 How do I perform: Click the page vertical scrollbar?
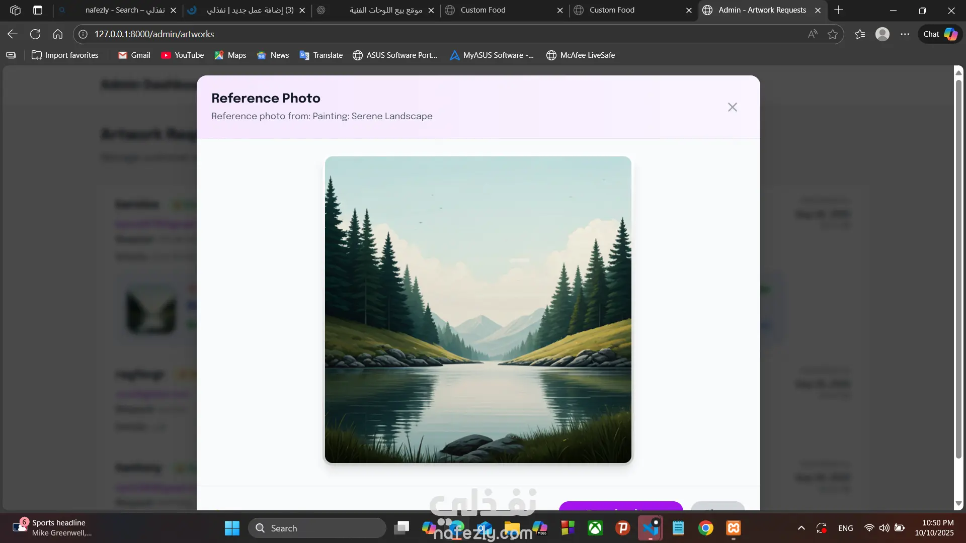tap(958, 271)
